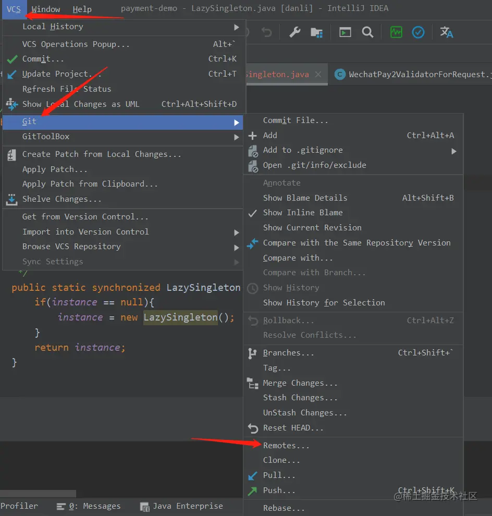
Task: Open Java Enterprise tool window
Action: (x=182, y=506)
